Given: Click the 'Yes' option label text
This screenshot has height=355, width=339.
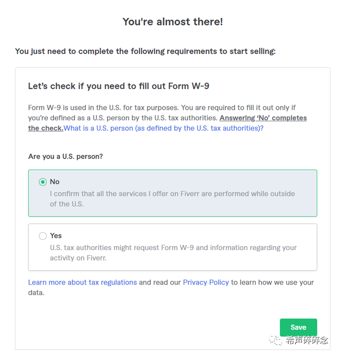Looking at the screenshot, I should click(56, 236).
